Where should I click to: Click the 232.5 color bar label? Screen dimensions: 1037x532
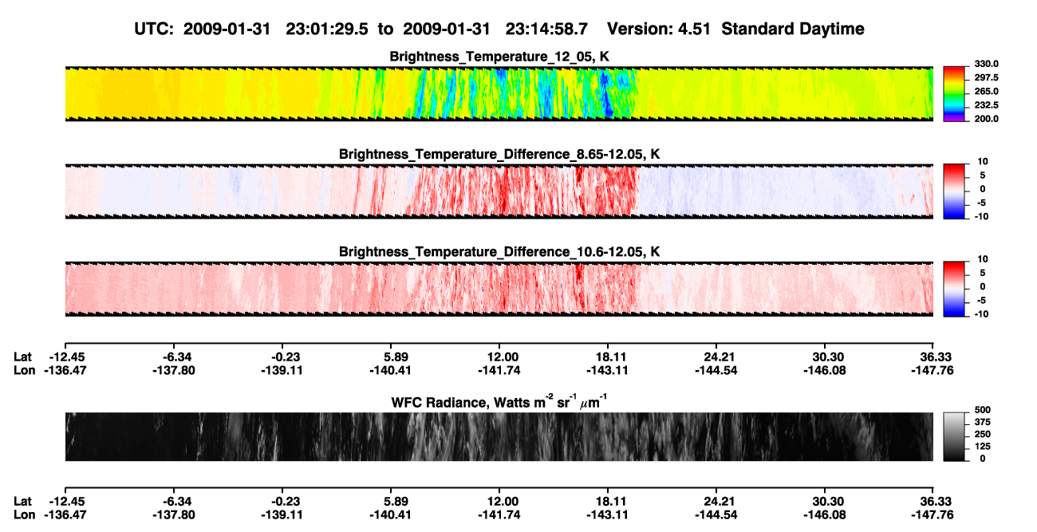(986, 104)
